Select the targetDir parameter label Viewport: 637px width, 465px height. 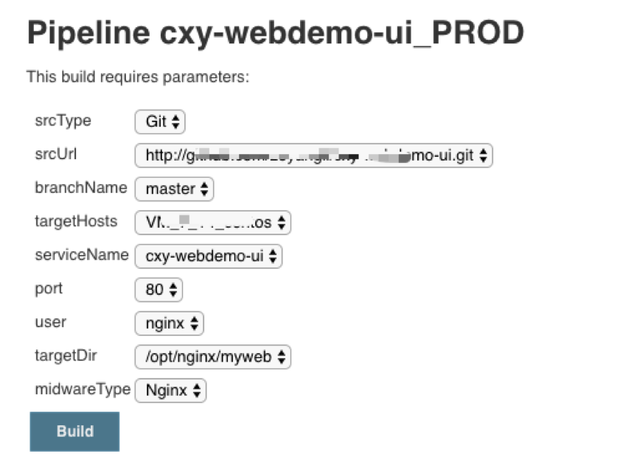coord(66,356)
